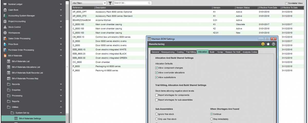Click the Cash Book bank icon
The image size is (308, 123).
(5, 10)
